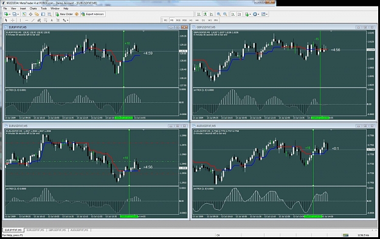Switch to the GBPUSDFXF,M5 bottom tab
Viewport: 380px width, 239px height.
click(x=57, y=230)
